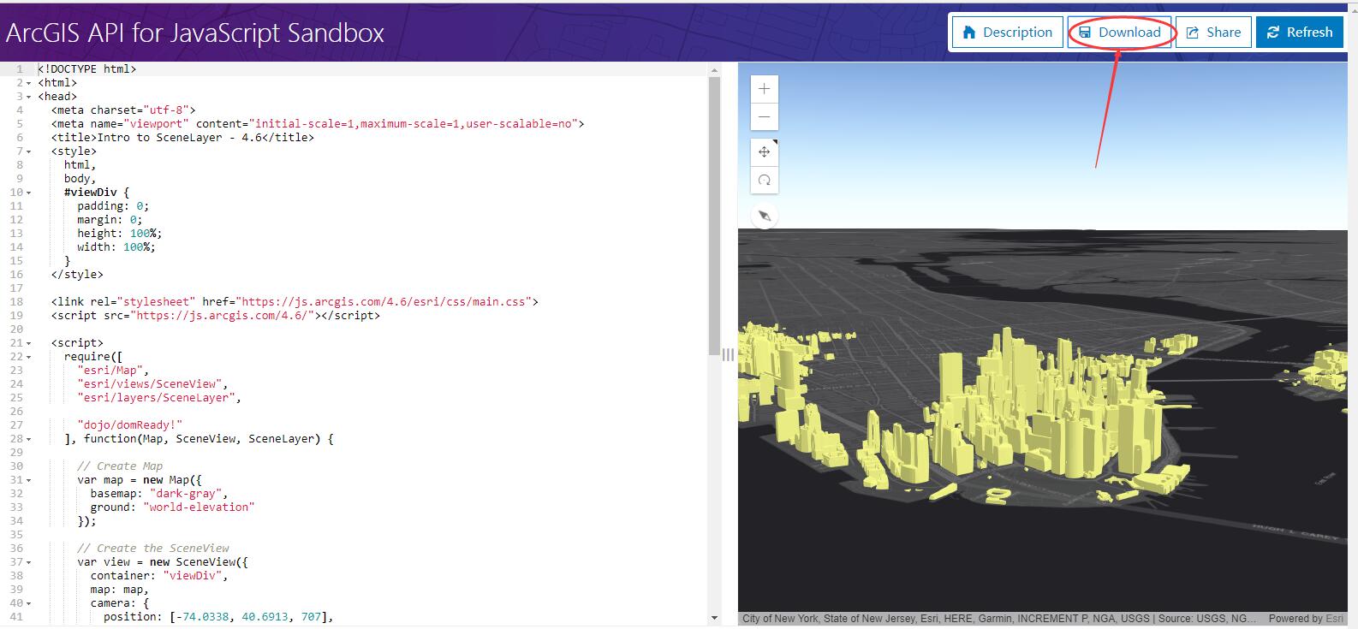Click the code editor scrollbar thumb
The image size is (1358, 629).
point(714,216)
